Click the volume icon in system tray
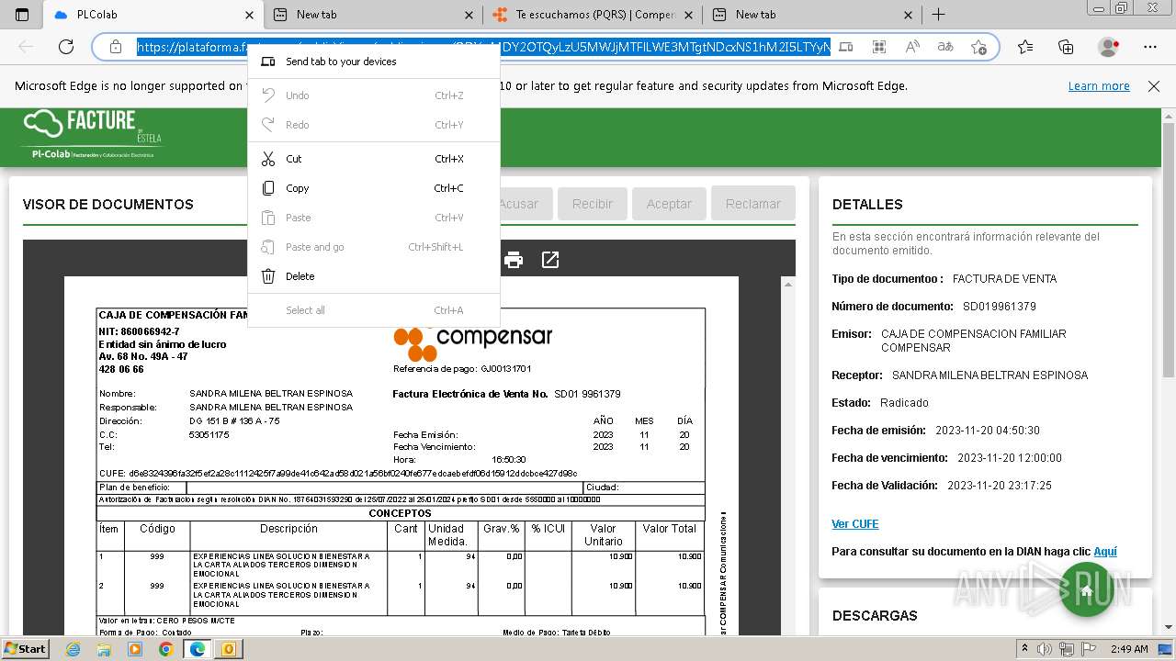 pyautogui.click(x=1045, y=649)
